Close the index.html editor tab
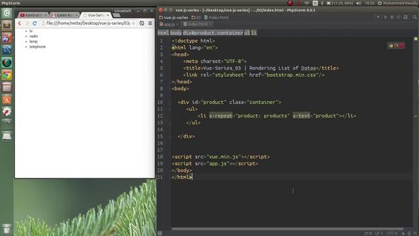This screenshot has width=419, height=236. 210,24
